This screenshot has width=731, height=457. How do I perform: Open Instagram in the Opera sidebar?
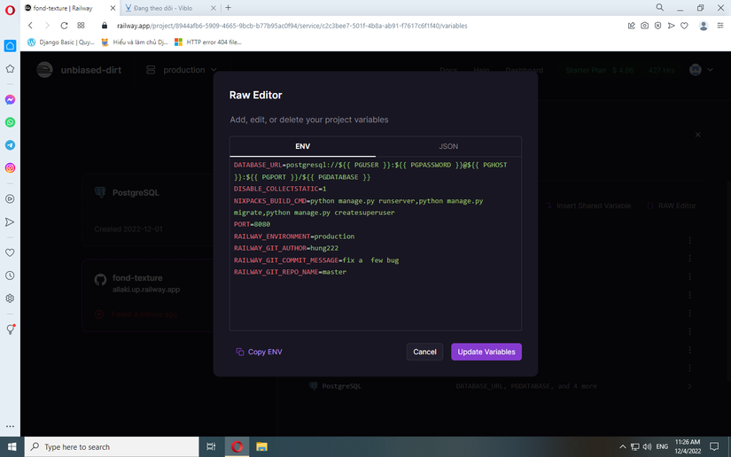coord(10,168)
